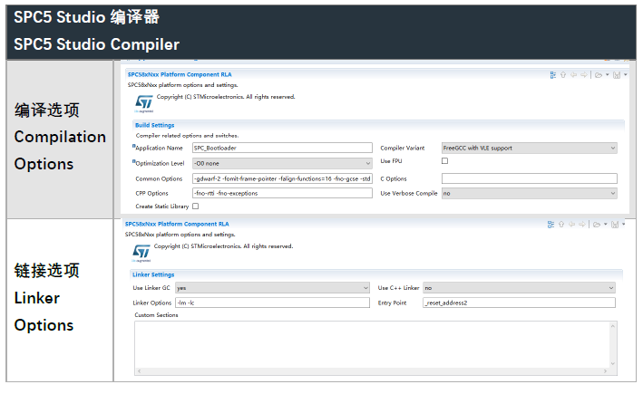Click the open folder icon in Build Settings panel toolbar
Viewport: 643px width, 394px height.
(599, 75)
